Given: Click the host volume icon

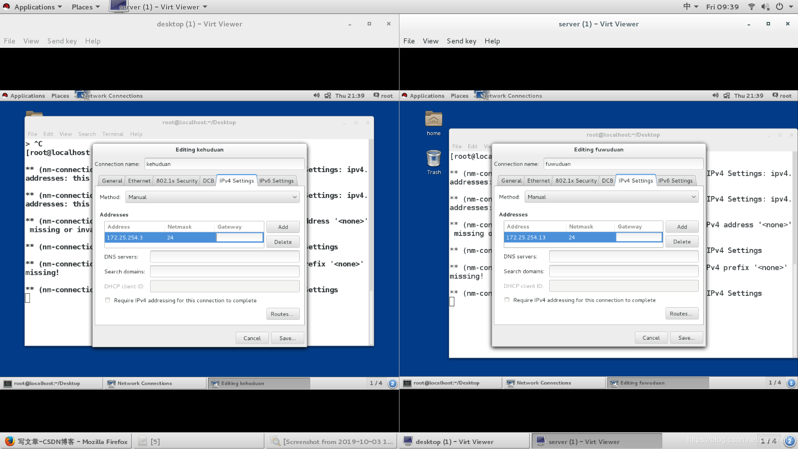Looking at the screenshot, I should pos(766,6).
